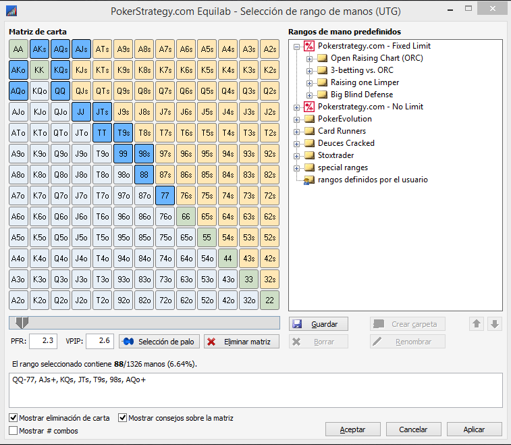
Task: Click the user-defined ranges folder icon
Action: coord(308,180)
